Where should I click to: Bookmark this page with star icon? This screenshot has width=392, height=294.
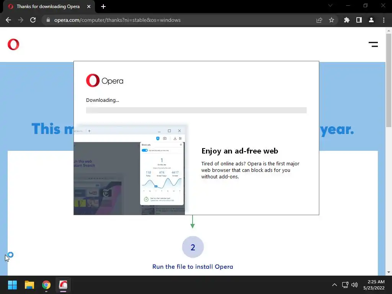(332, 20)
